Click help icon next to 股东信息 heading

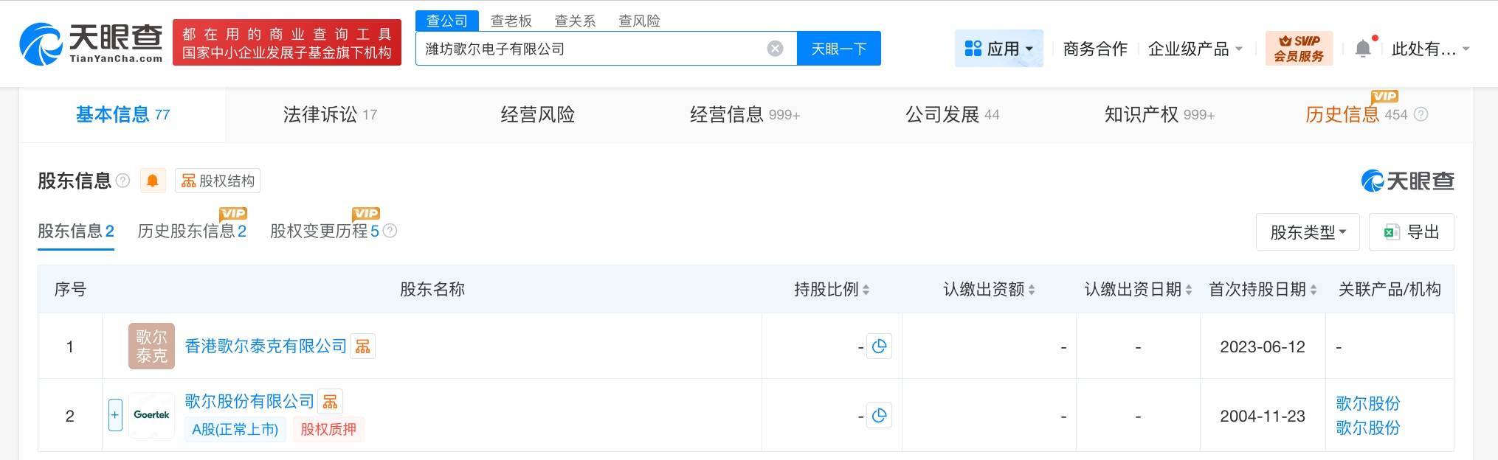(123, 181)
